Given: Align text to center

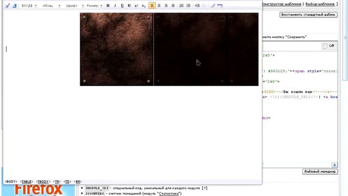Looking at the screenshot, I should (x=159, y=5).
